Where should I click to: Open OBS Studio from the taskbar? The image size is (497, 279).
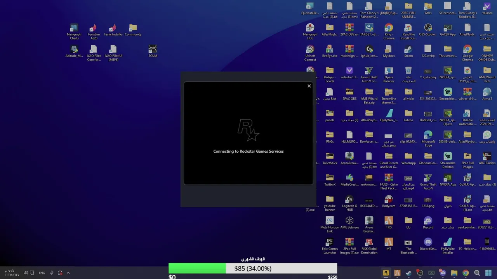(420, 273)
